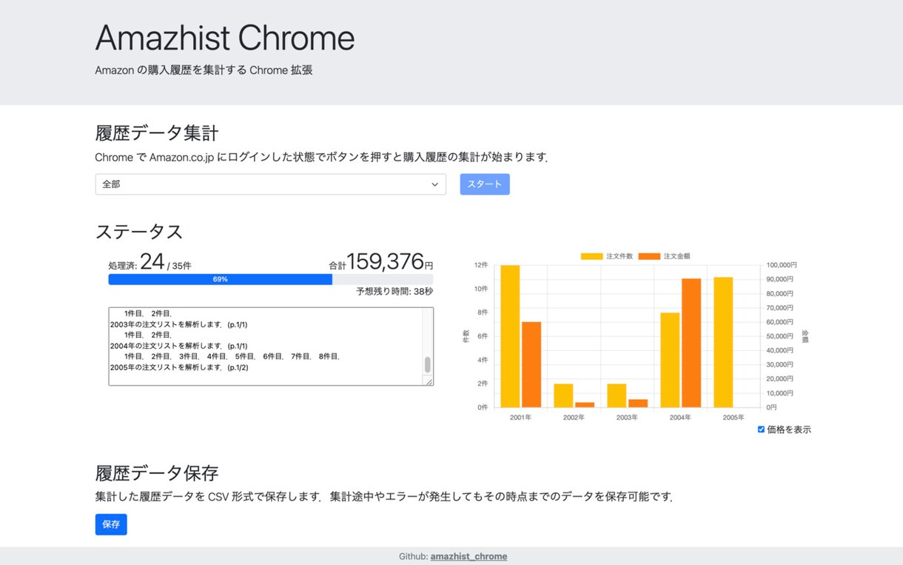Click the 2004年 yellow order count bar
The width and height of the screenshot is (903, 565).
point(670,360)
